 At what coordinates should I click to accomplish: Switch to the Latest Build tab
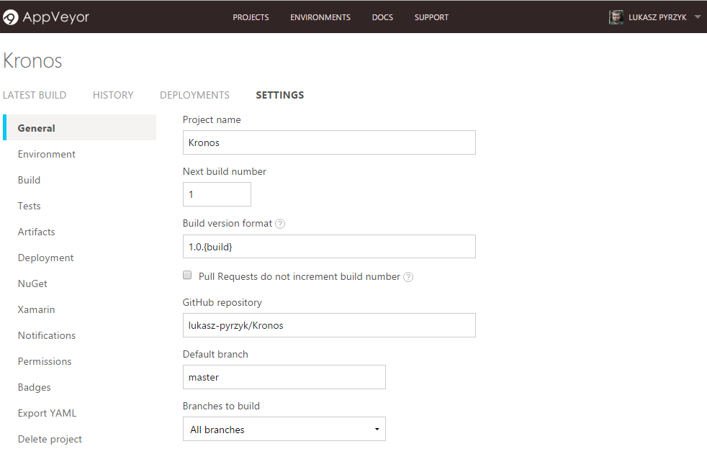coord(35,95)
